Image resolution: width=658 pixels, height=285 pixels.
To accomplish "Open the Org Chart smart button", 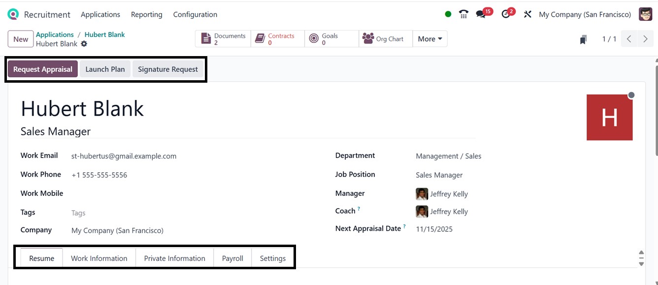I will tap(383, 39).
